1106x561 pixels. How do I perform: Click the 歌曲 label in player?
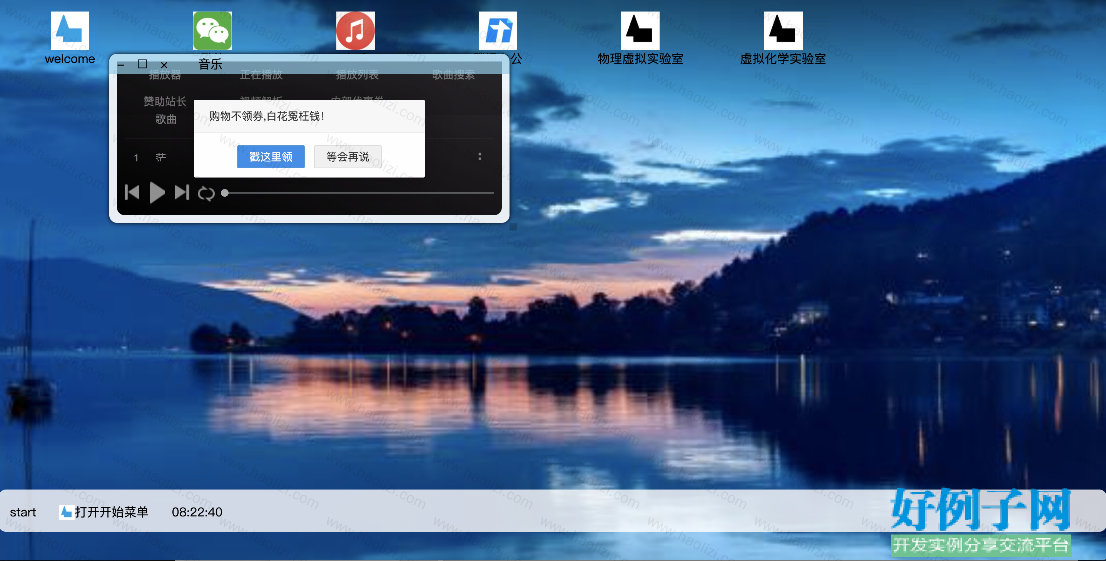[166, 119]
